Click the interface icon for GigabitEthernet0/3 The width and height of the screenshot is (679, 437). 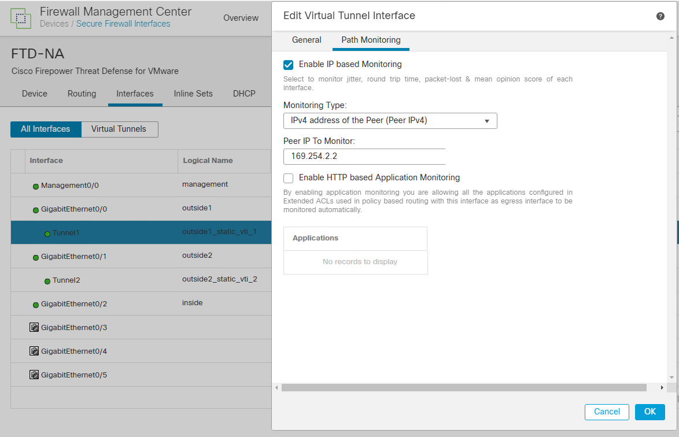pyautogui.click(x=34, y=327)
